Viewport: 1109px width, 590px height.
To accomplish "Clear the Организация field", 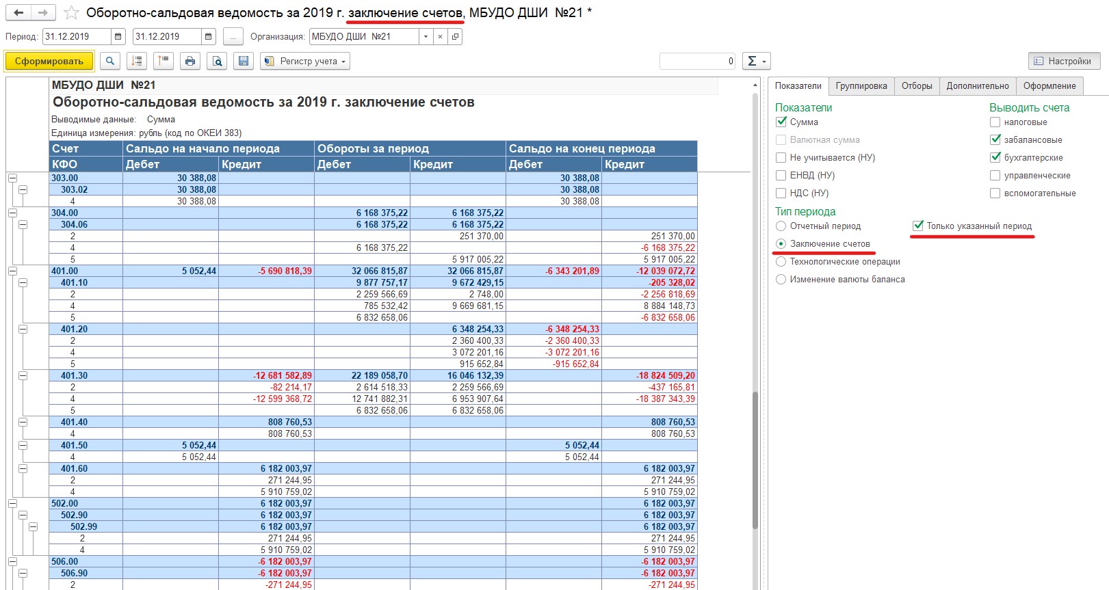I will pos(441,37).
